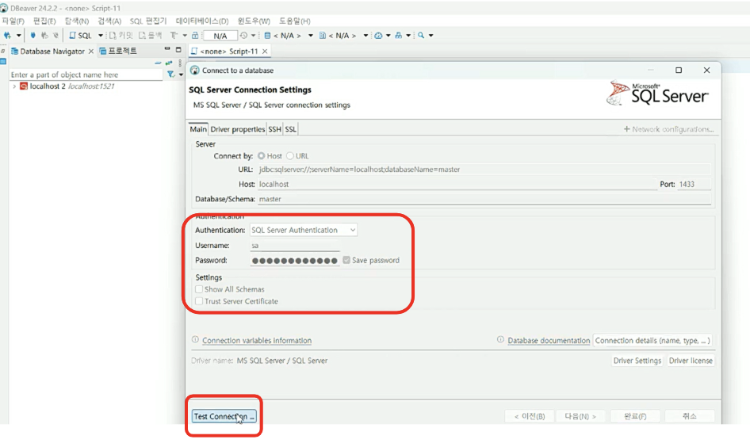
Task: Enable Show All Schemas checkbox
Action: tap(199, 289)
